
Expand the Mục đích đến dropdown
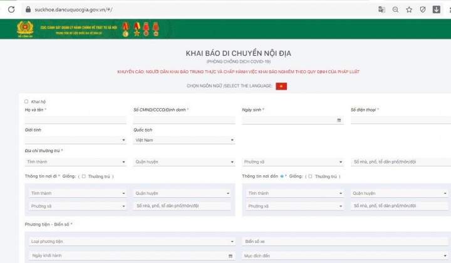pyautogui.click(x=345, y=256)
